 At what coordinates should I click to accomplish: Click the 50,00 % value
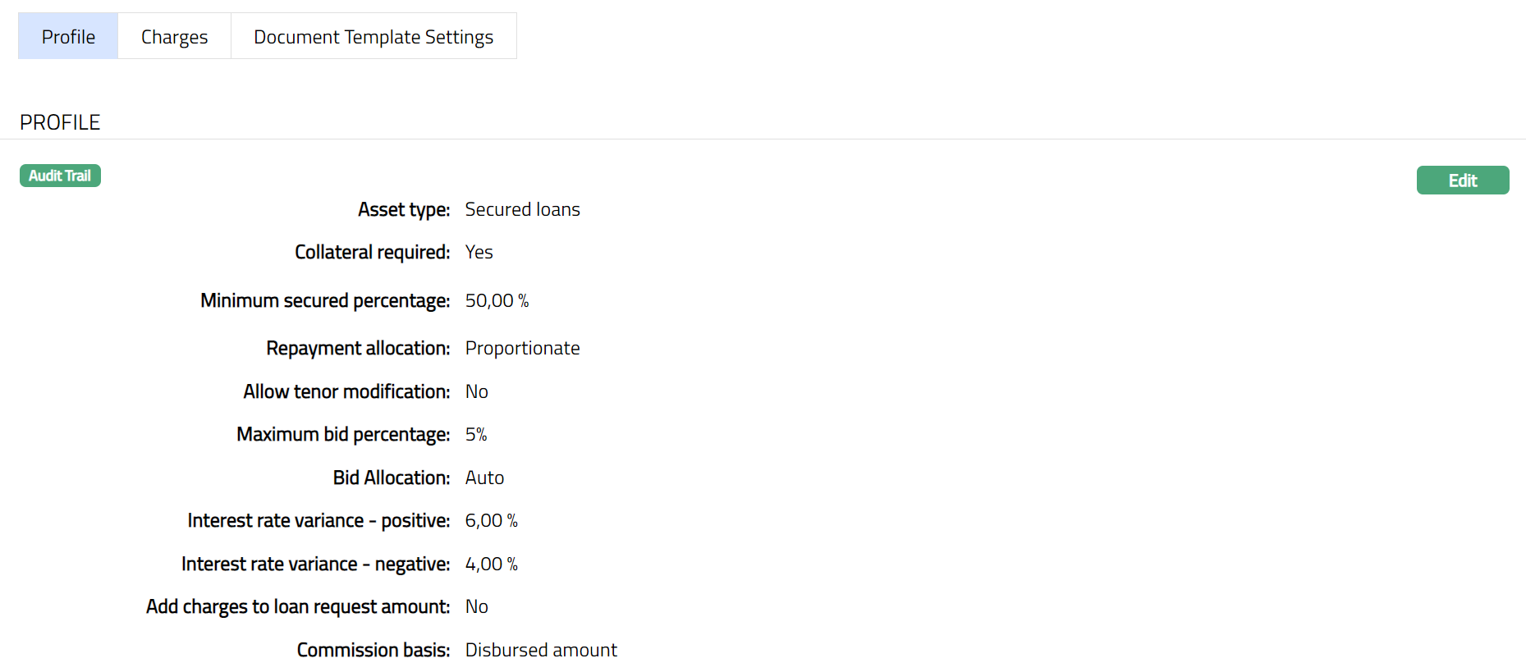[x=497, y=301]
